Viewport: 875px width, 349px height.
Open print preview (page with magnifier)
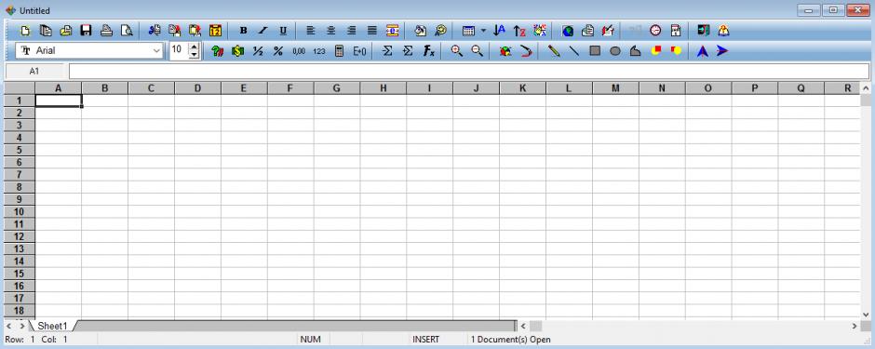(x=127, y=31)
